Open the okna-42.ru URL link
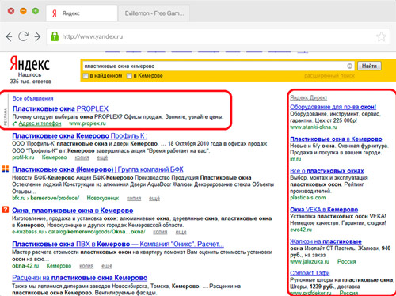 point(25,266)
